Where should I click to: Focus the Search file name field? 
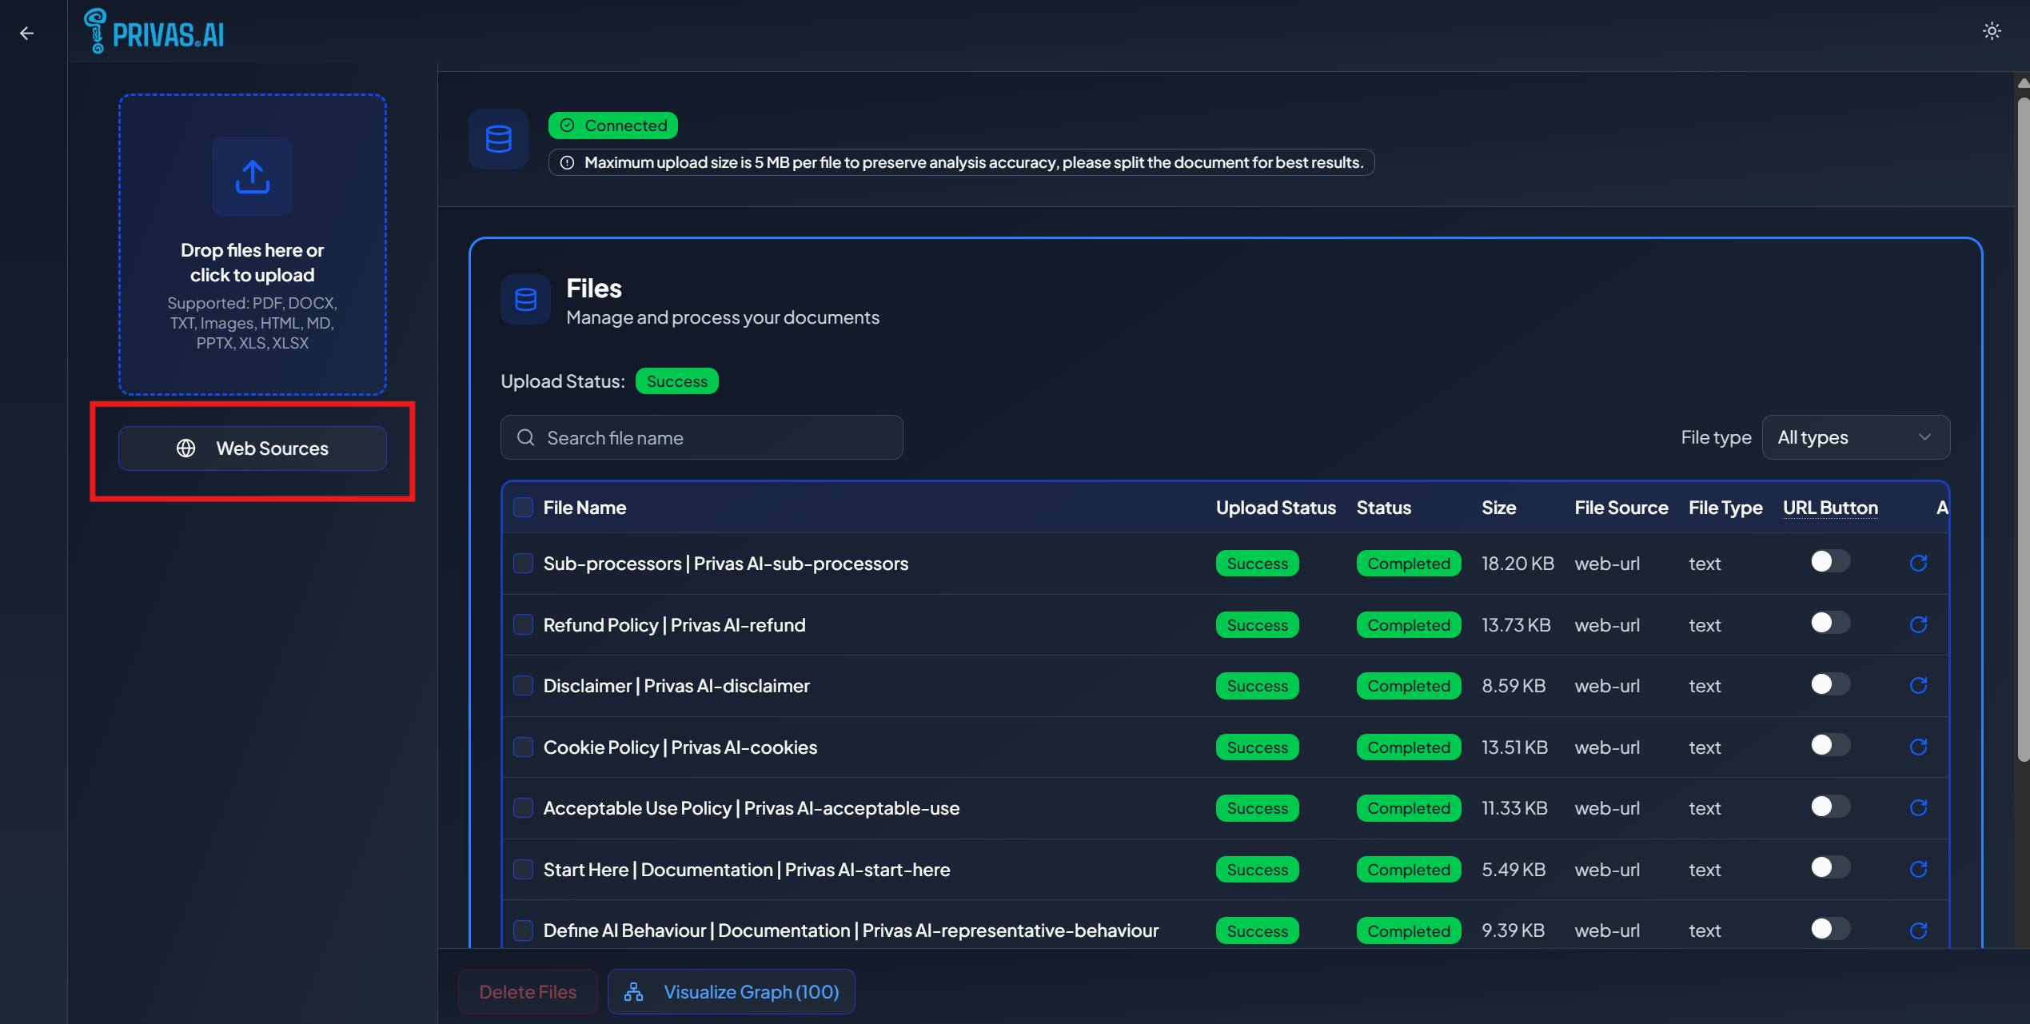701,437
